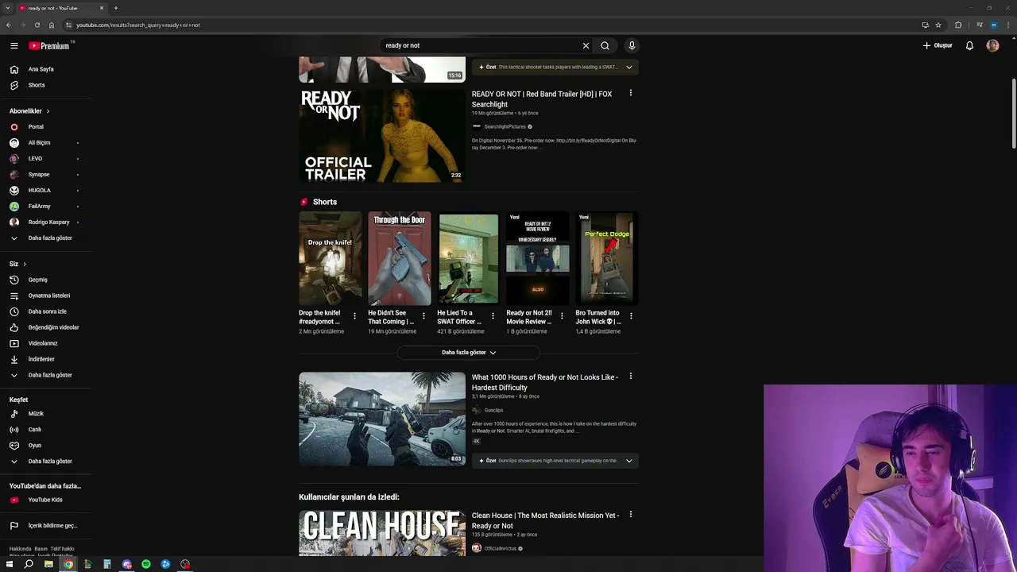This screenshot has width=1017, height=572.
Task: Play READY OR NOT Official Trailer thumbnail
Action: pyautogui.click(x=382, y=136)
